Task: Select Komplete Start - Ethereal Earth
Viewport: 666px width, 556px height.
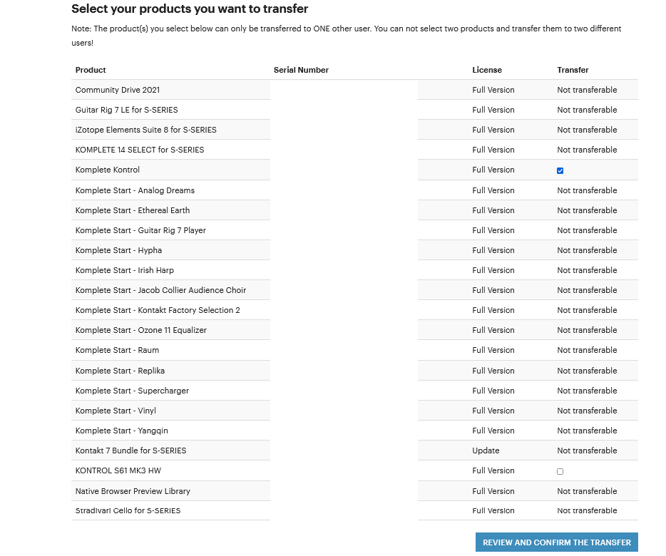Action: point(133,211)
